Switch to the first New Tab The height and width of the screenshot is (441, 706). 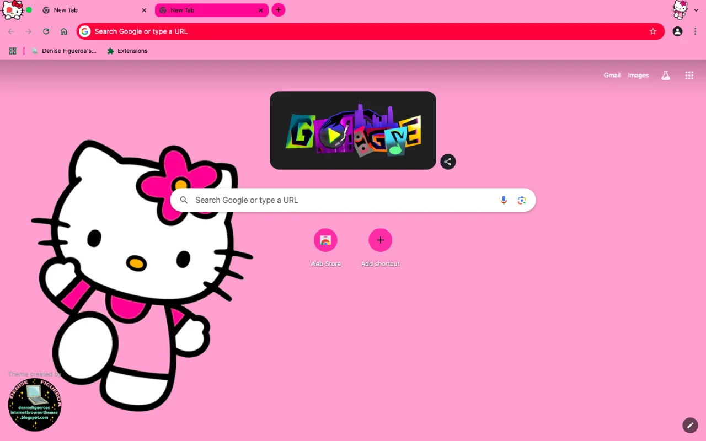tap(95, 10)
